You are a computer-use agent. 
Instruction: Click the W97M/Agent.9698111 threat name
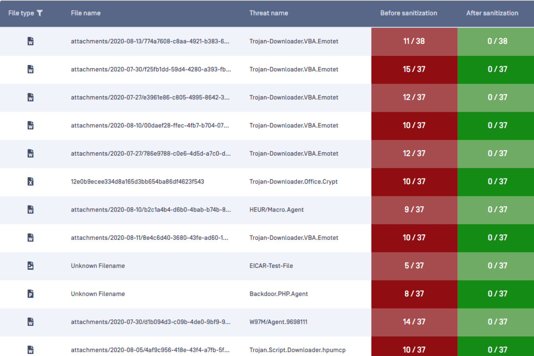pos(278,322)
